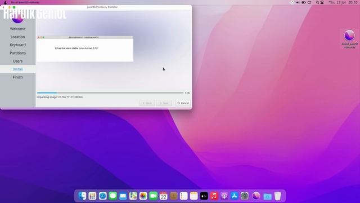This screenshot has width=360, height=203.
Task: Open the blue folder in the dock
Action: 267,196
